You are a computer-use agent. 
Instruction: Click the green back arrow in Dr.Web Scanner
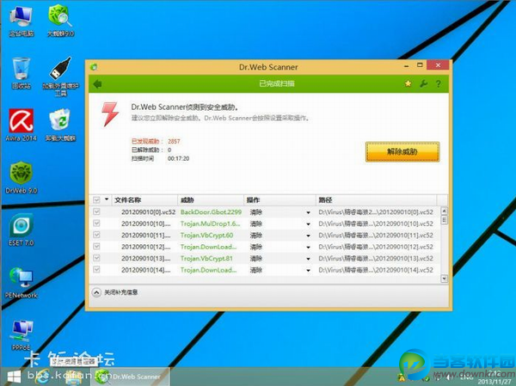(97, 84)
